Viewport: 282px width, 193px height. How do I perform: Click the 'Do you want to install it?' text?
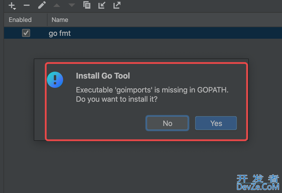pyautogui.click(x=117, y=99)
